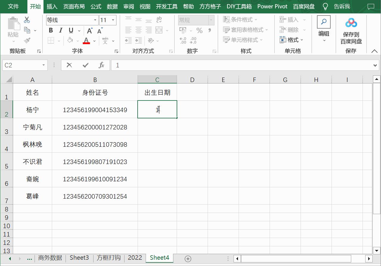The image size is (381, 266).
Task: Expand the font color dropdown arrow
Action: (x=94, y=41)
